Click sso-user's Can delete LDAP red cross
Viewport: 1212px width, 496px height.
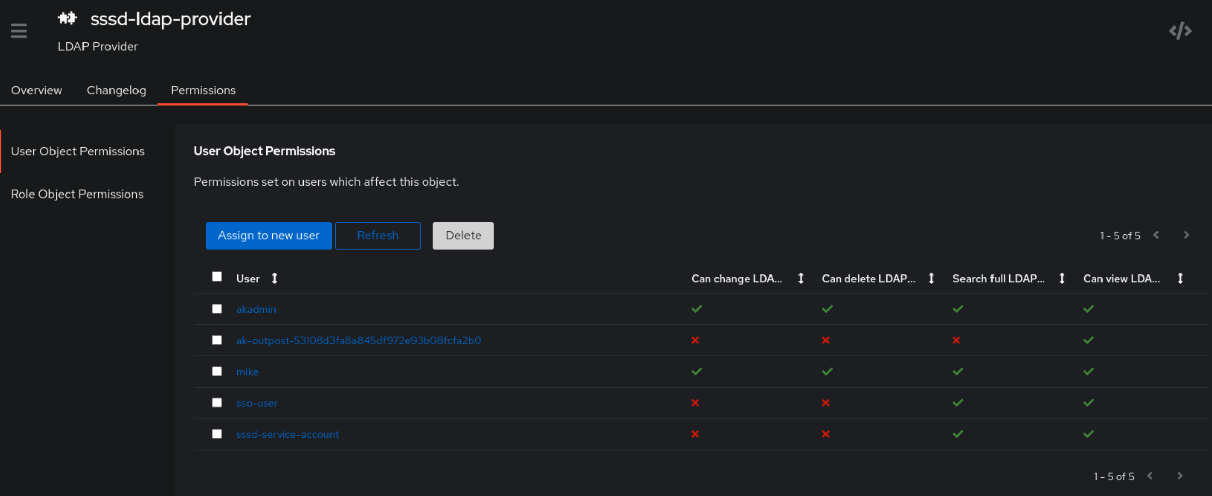[x=825, y=403]
